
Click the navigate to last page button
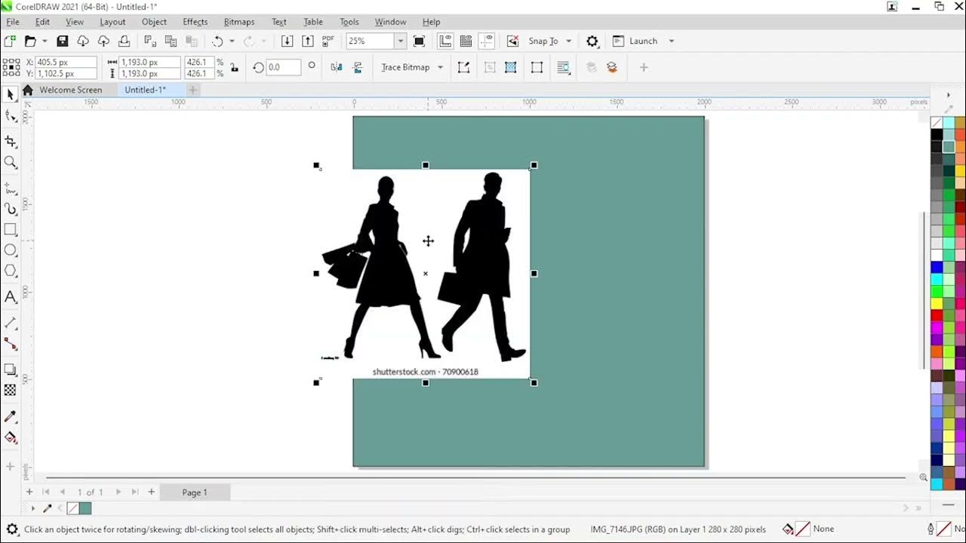pyautogui.click(x=135, y=492)
